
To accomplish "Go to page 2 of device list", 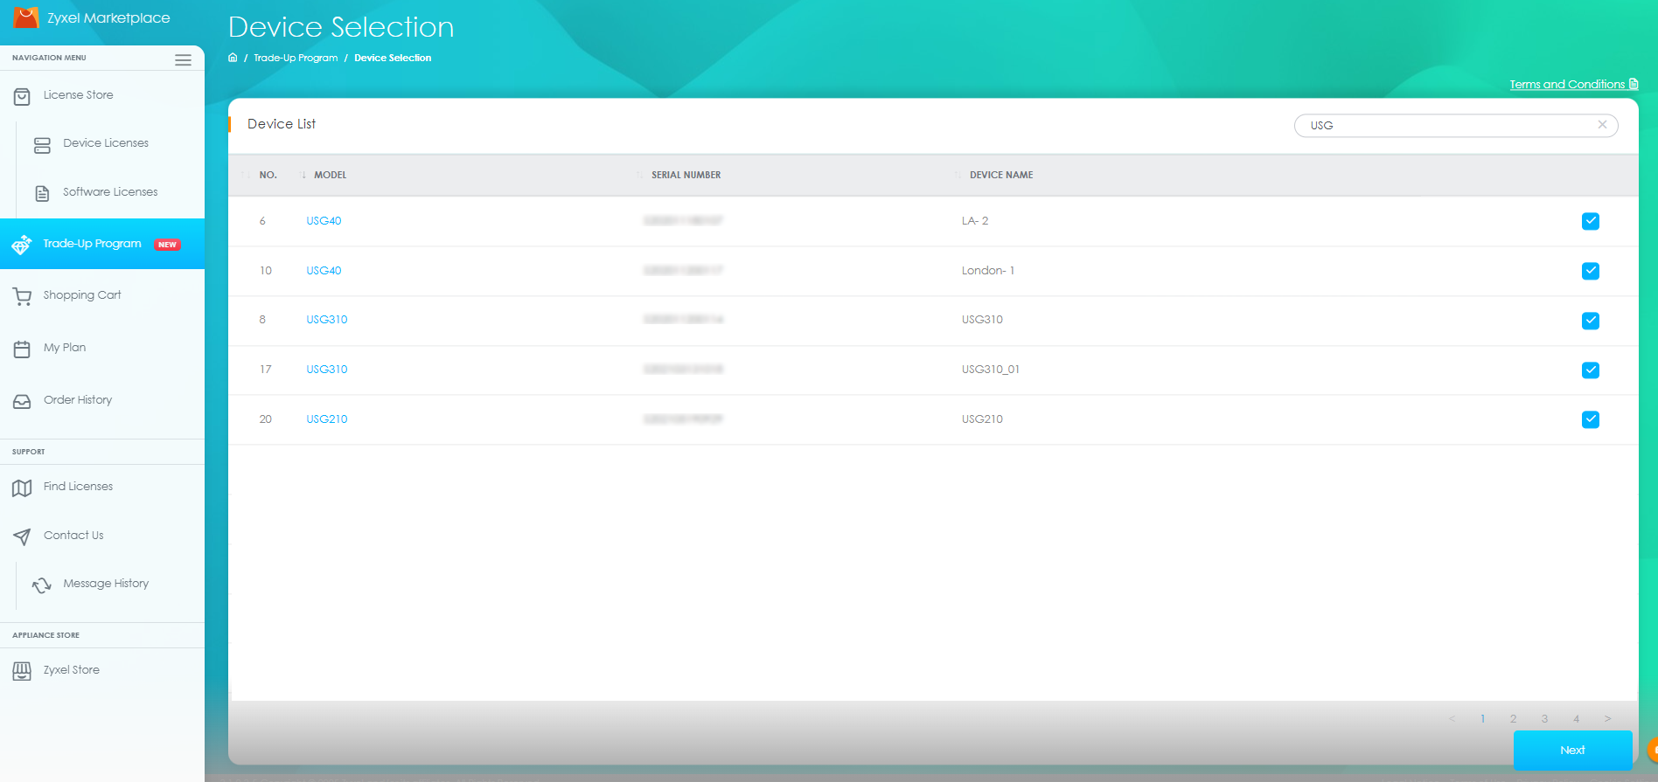I will point(1513,719).
